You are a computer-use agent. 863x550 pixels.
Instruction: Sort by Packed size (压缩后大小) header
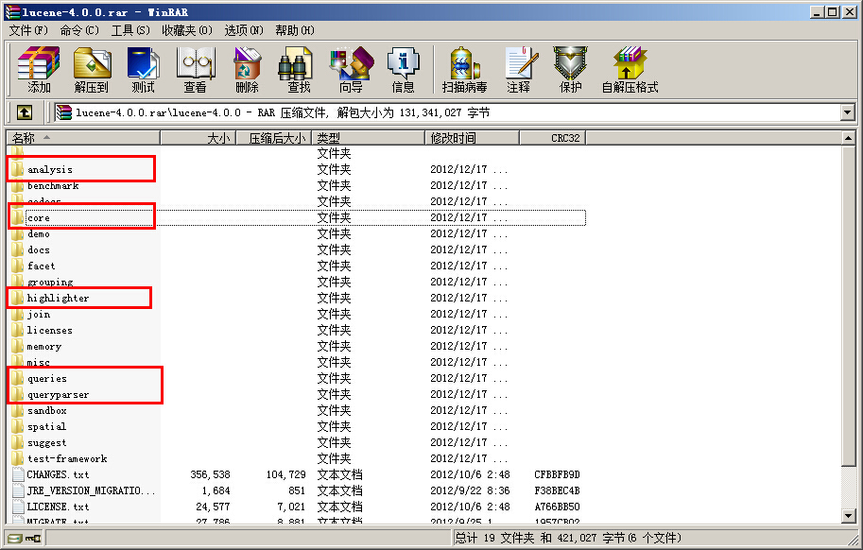tap(273, 138)
